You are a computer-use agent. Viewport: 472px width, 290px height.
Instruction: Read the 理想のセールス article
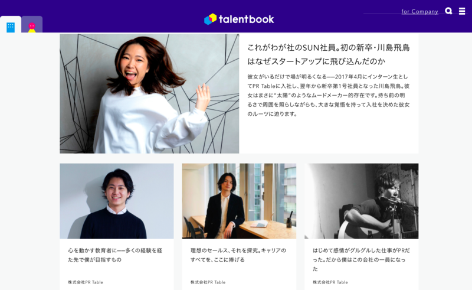point(238,255)
